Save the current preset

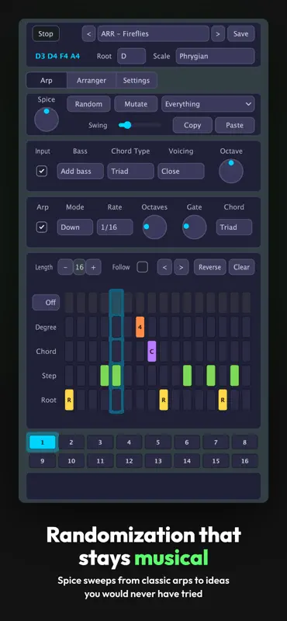coord(240,33)
